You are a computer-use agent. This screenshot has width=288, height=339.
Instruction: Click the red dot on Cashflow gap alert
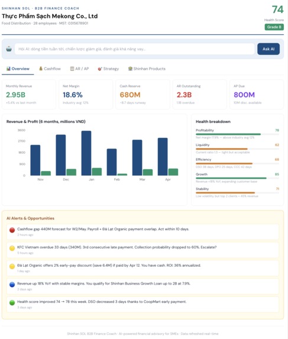coord(12,230)
